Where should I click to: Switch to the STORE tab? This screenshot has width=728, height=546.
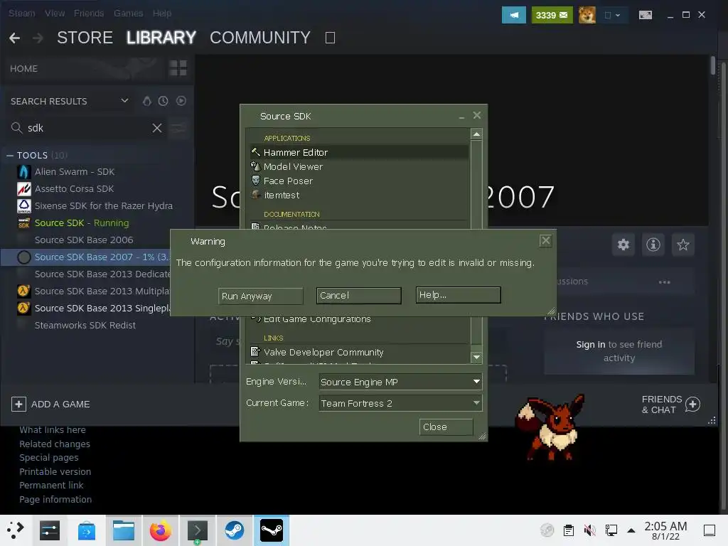click(x=85, y=38)
